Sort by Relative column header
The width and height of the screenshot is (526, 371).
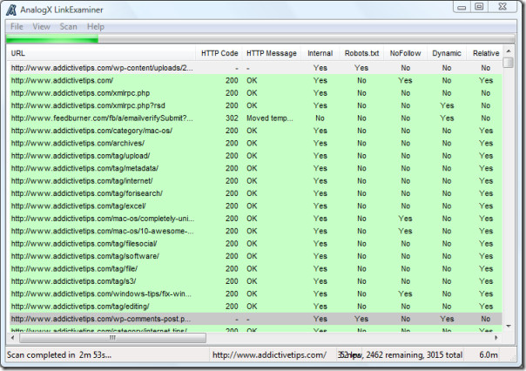486,53
